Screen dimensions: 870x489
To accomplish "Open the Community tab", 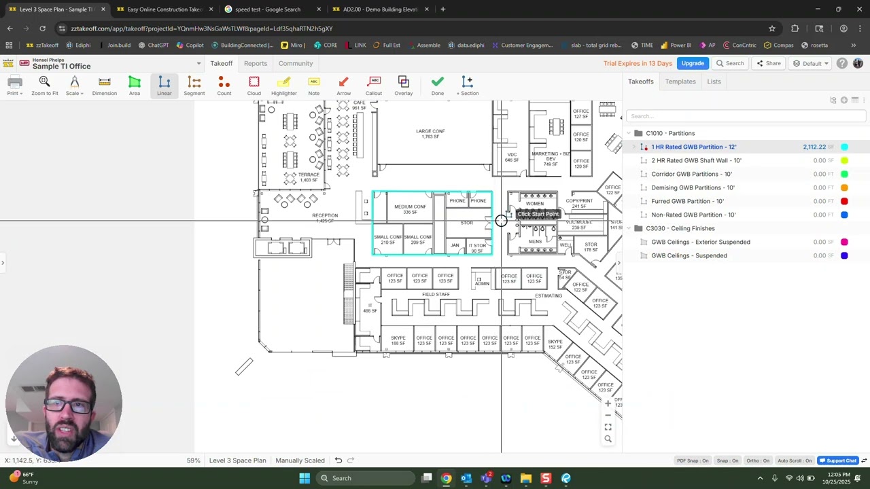I will pos(296,63).
